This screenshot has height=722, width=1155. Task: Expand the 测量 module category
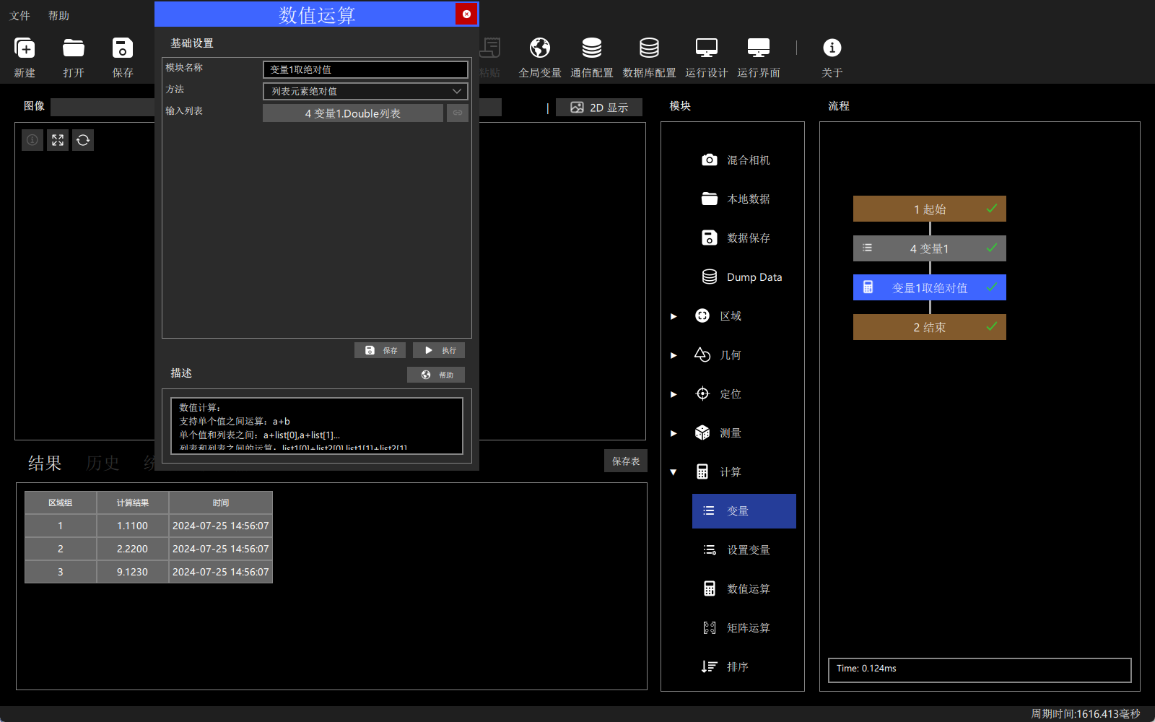(x=674, y=433)
